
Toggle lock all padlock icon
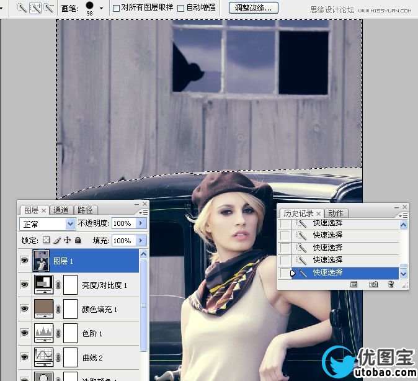click(78, 240)
